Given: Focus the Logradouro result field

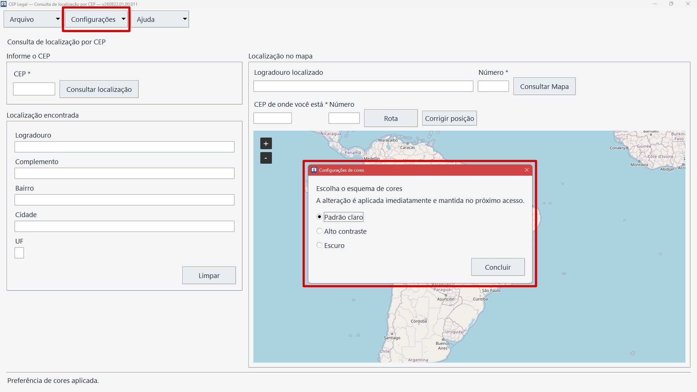Looking at the screenshot, I should (x=125, y=147).
